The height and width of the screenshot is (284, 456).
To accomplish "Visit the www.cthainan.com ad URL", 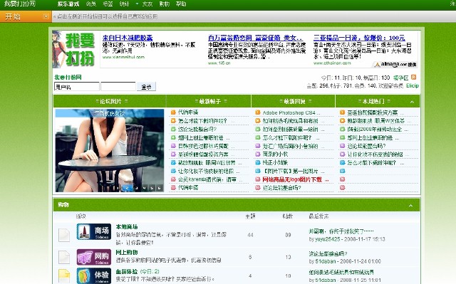I will 332,63.
